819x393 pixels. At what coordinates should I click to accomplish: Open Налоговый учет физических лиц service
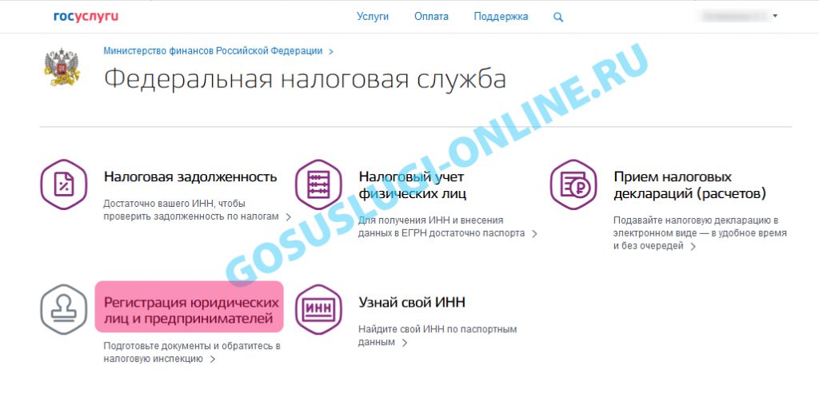[413, 186]
